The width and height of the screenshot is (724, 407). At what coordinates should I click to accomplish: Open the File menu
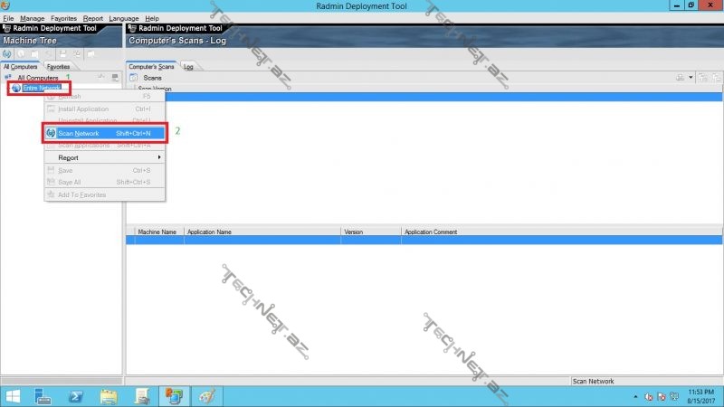[8, 18]
